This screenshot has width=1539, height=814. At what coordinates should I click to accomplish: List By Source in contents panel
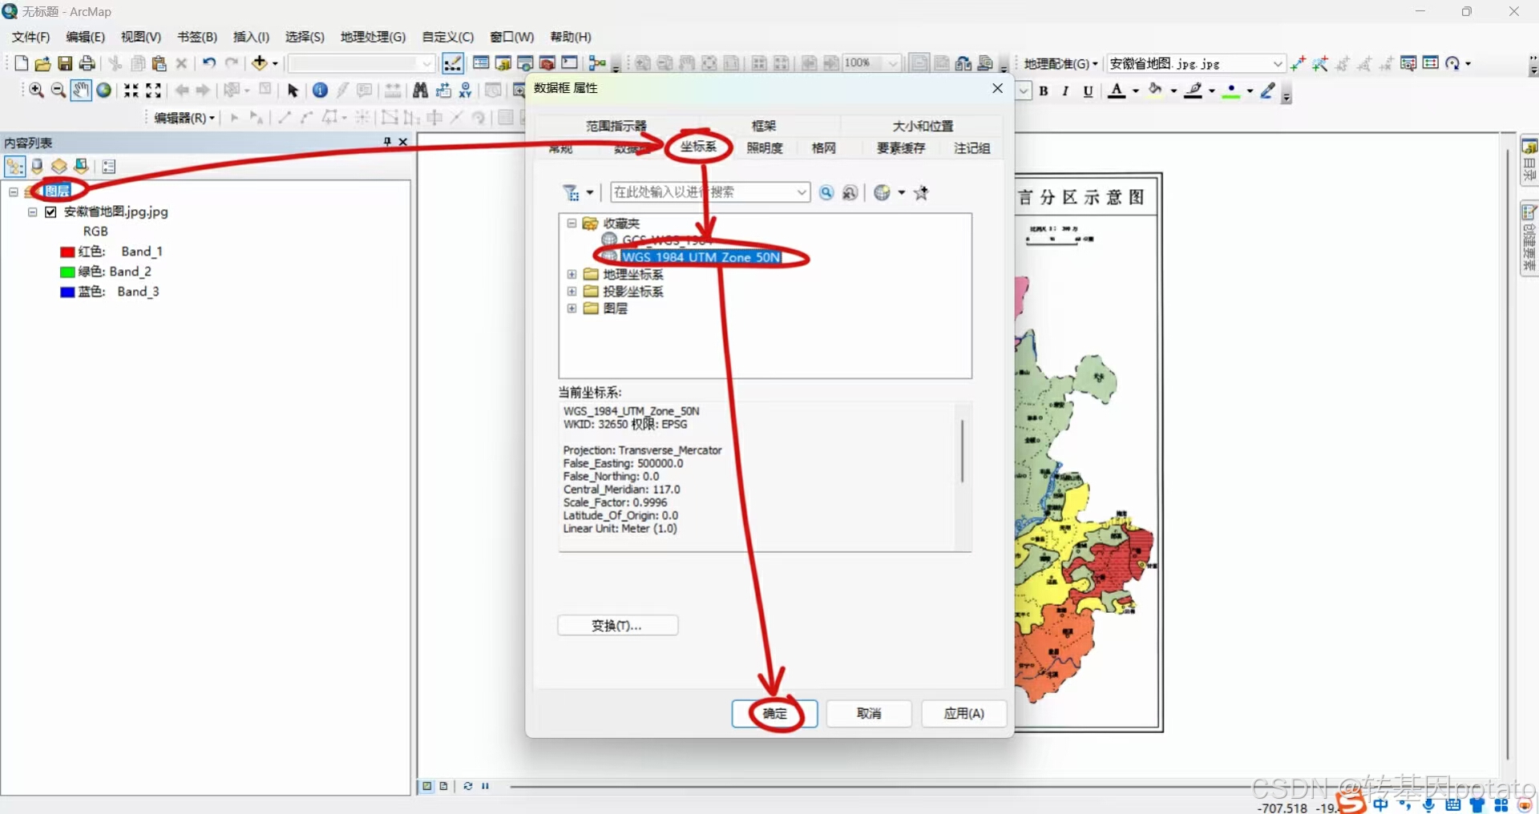37,167
